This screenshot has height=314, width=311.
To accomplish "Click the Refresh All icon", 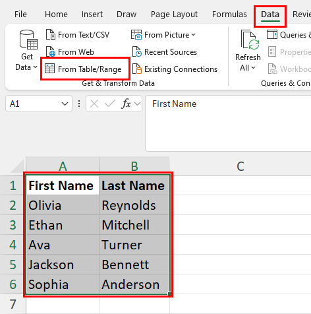I will [250, 40].
